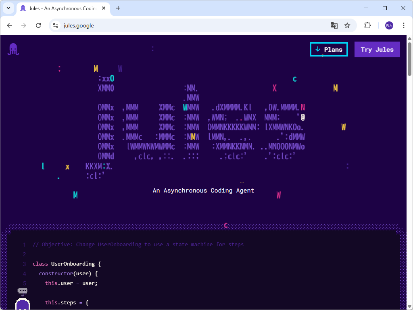Open the Plans section
The image size is (413, 310).
point(329,49)
